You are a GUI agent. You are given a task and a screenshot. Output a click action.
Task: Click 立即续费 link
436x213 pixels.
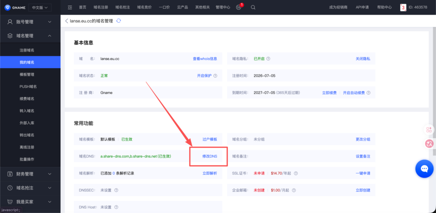click(x=329, y=92)
